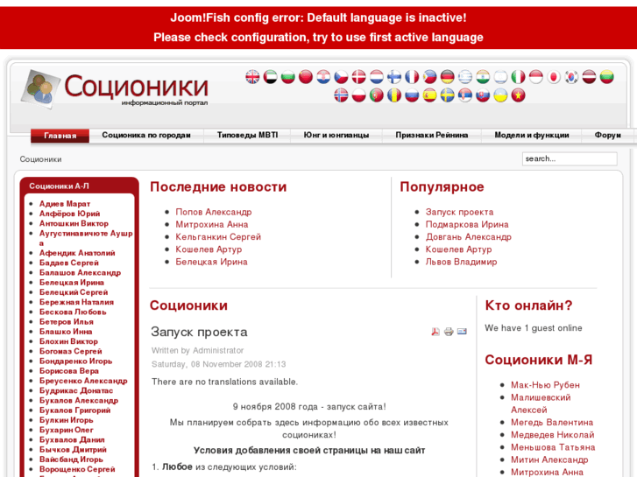This screenshot has width=637, height=477.
Task: Select the Vietnamese flag icon
Action: point(518,95)
